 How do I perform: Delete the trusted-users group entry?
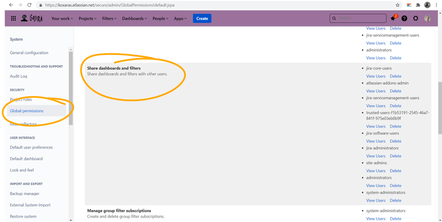[x=396, y=126]
